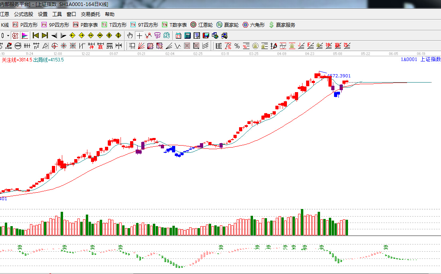Click the percent sign tool icon
441x274 pixels.
pos(237,46)
